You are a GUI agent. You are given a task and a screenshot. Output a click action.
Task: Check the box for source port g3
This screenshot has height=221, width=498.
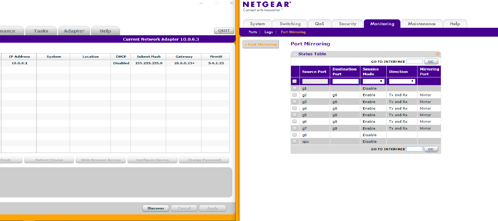294,102
